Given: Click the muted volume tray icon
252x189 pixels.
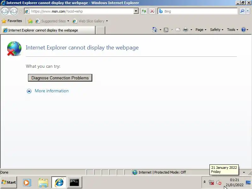Looking at the screenshot, I should click(x=219, y=182).
